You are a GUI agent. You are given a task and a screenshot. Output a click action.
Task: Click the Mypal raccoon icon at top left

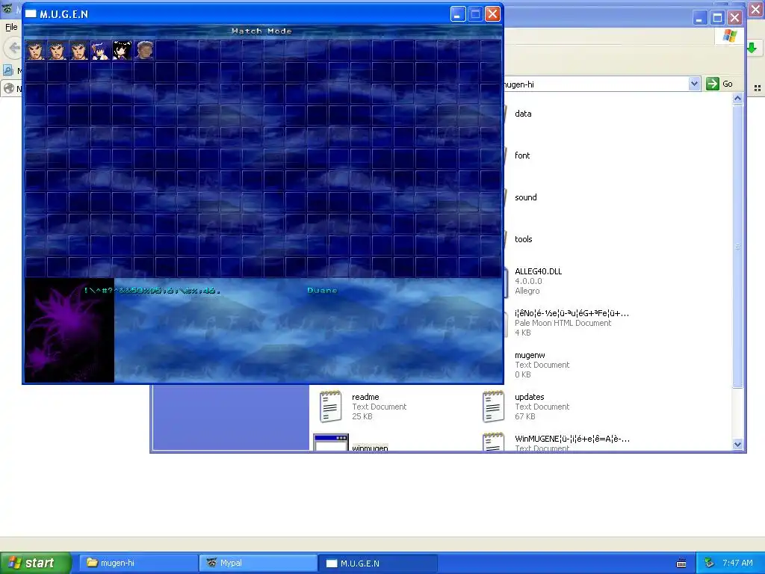pos(7,8)
